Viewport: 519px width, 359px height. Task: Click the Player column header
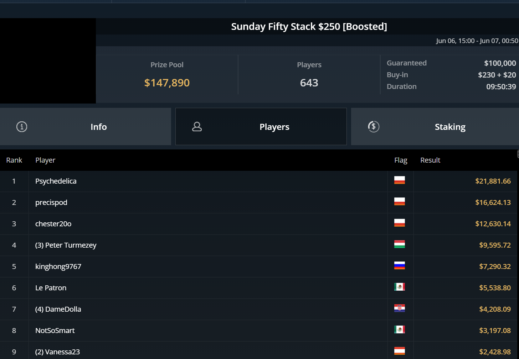[45, 160]
